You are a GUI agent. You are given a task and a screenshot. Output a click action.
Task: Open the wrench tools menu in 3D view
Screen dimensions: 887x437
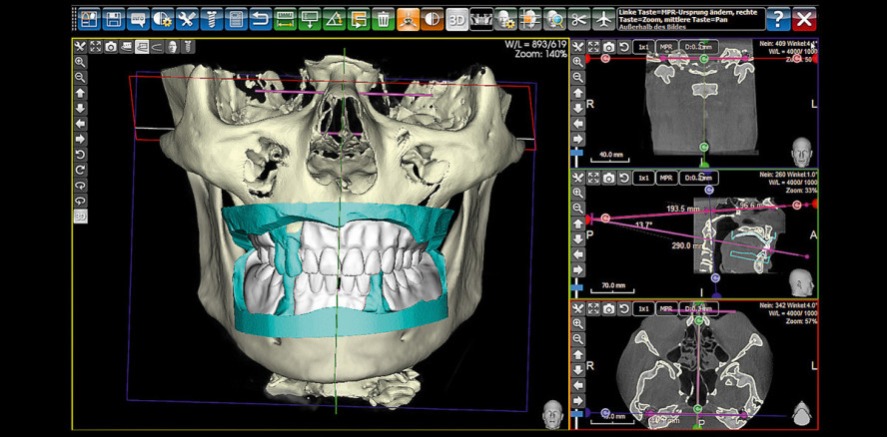click(80, 47)
